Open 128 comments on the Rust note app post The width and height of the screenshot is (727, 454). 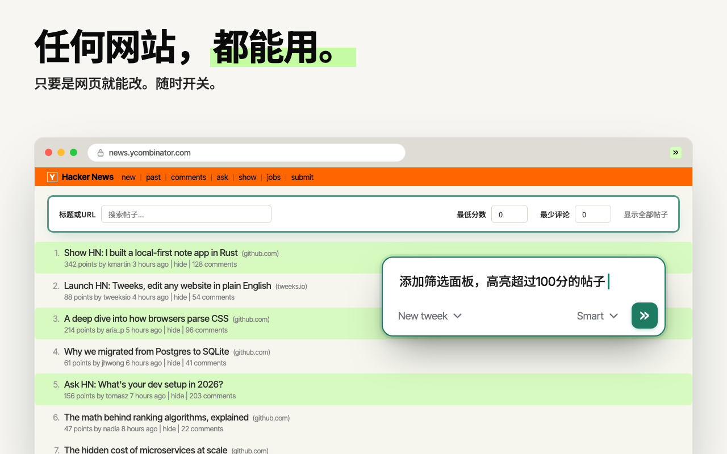click(215, 264)
